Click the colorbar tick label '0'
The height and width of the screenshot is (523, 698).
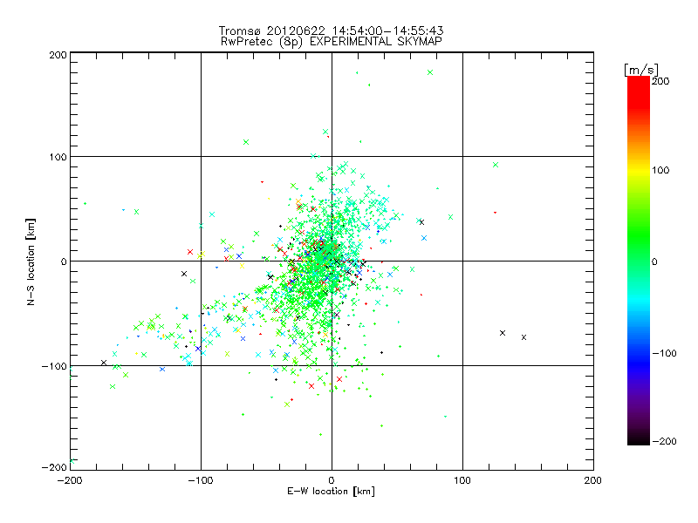click(654, 261)
